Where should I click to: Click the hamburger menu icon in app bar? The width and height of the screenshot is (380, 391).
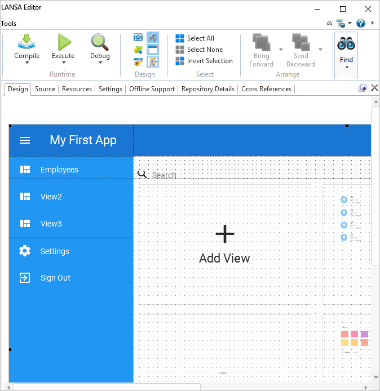tap(25, 140)
